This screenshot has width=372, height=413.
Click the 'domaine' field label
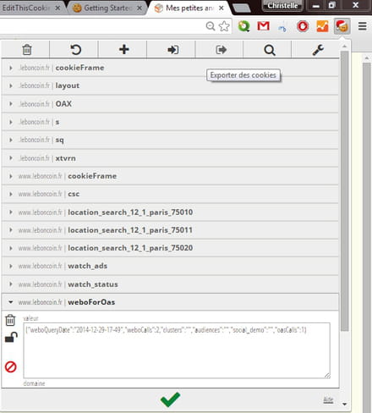pos(34,383)
